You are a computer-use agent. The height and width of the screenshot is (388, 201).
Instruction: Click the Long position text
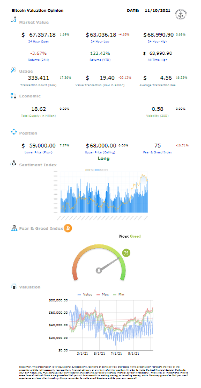click(x=103, y=158)
